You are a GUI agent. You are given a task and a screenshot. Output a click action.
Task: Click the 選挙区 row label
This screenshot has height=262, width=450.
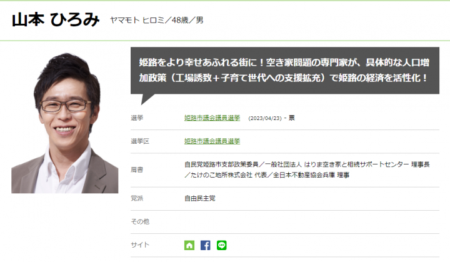(x=139, y=141)
